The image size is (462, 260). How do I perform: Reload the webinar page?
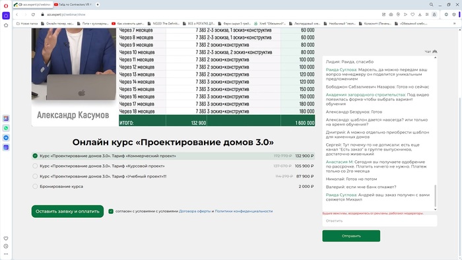click(33, 15)
